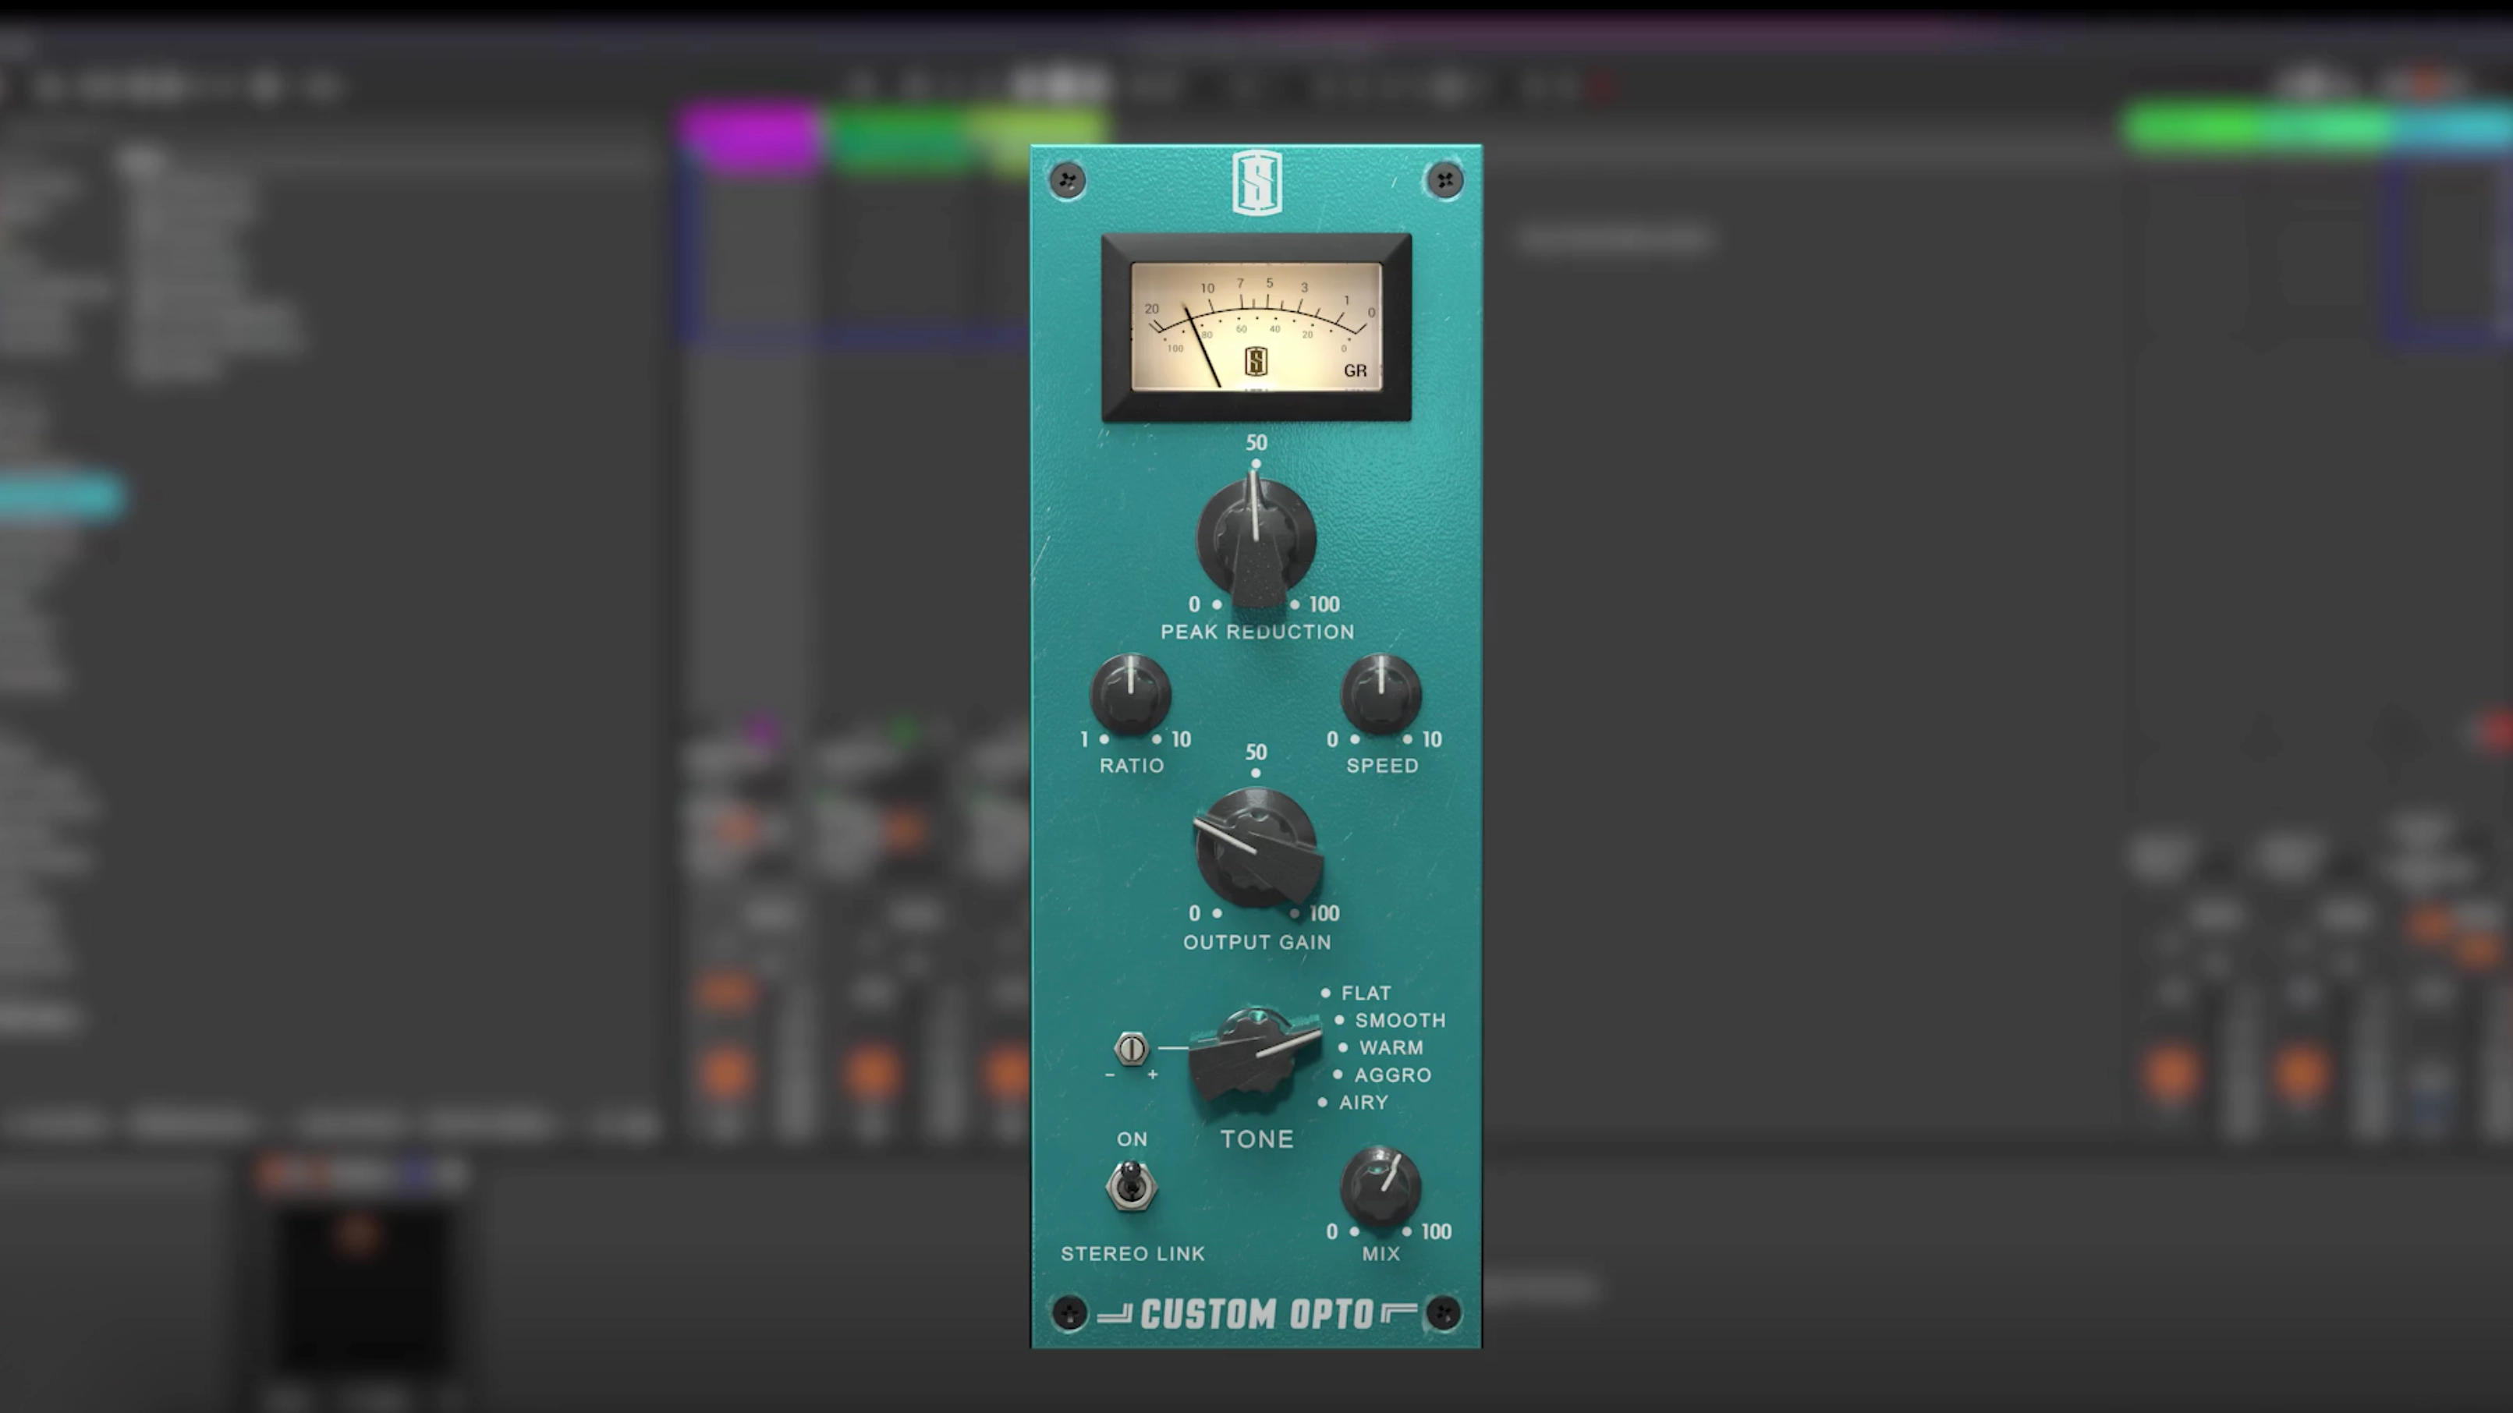Select the FLAT tone option
Screen dimensions: 2513x1413
(1366, 993)
